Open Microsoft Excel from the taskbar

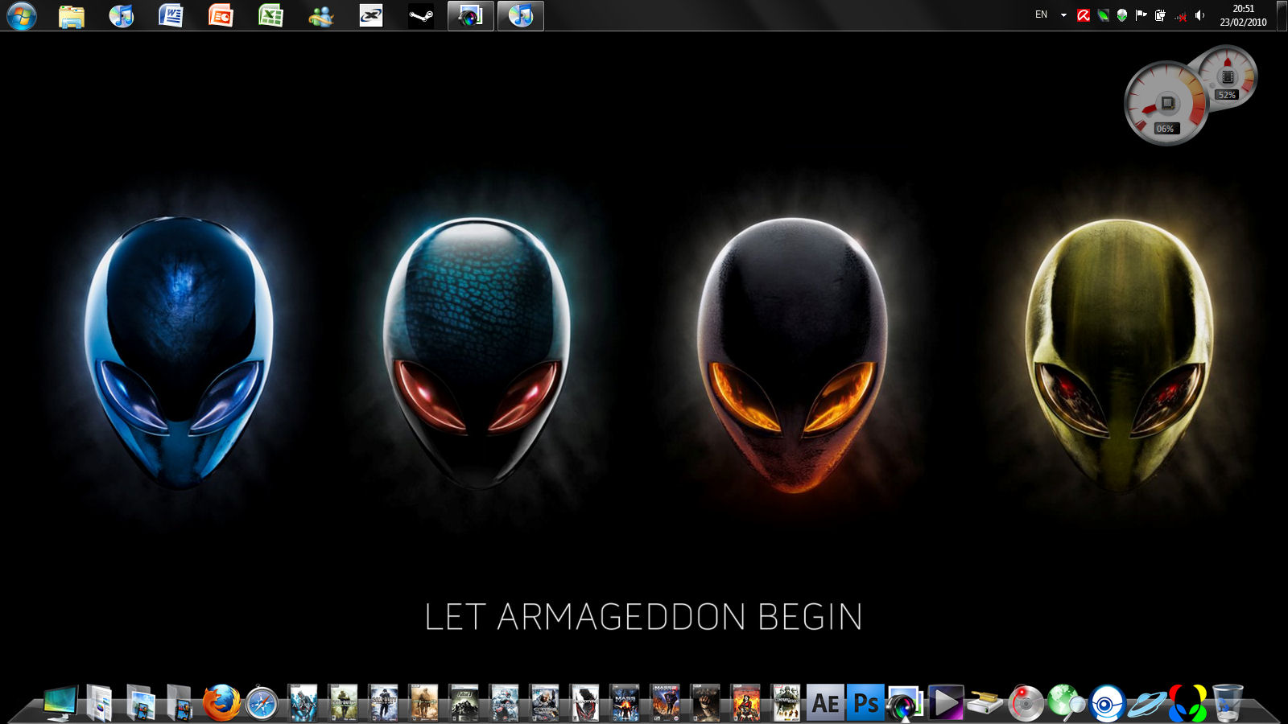(x=270, y=15)
